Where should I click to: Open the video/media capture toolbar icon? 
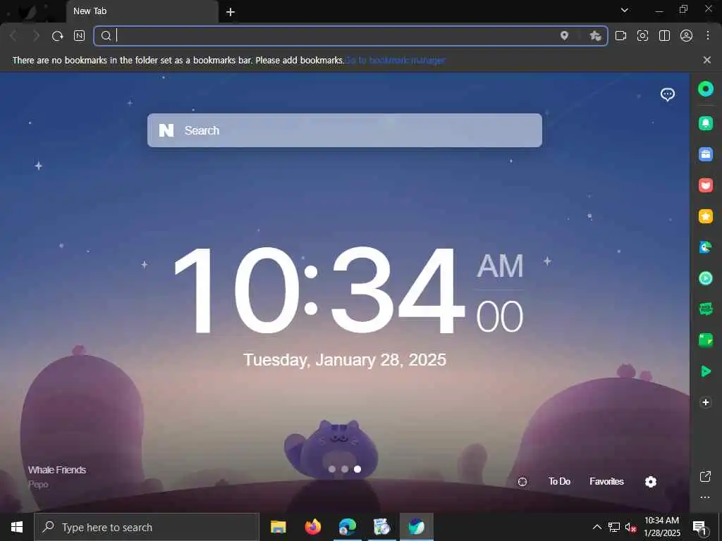[620, 36]
